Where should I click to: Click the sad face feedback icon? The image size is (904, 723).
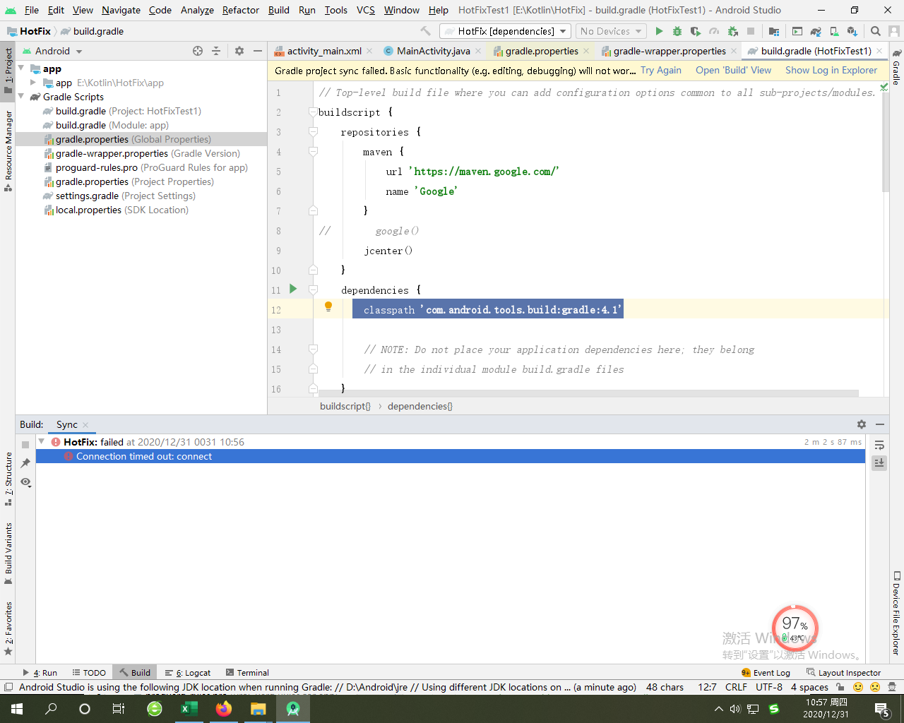tap(875, 687)
